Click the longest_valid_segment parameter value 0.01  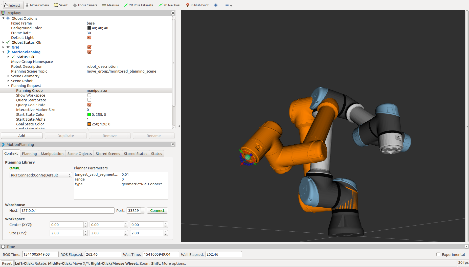pos(125,174)
